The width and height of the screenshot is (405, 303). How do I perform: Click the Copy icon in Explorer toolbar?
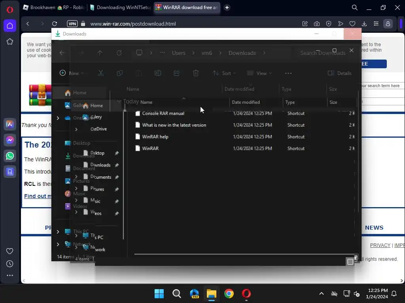119,73
